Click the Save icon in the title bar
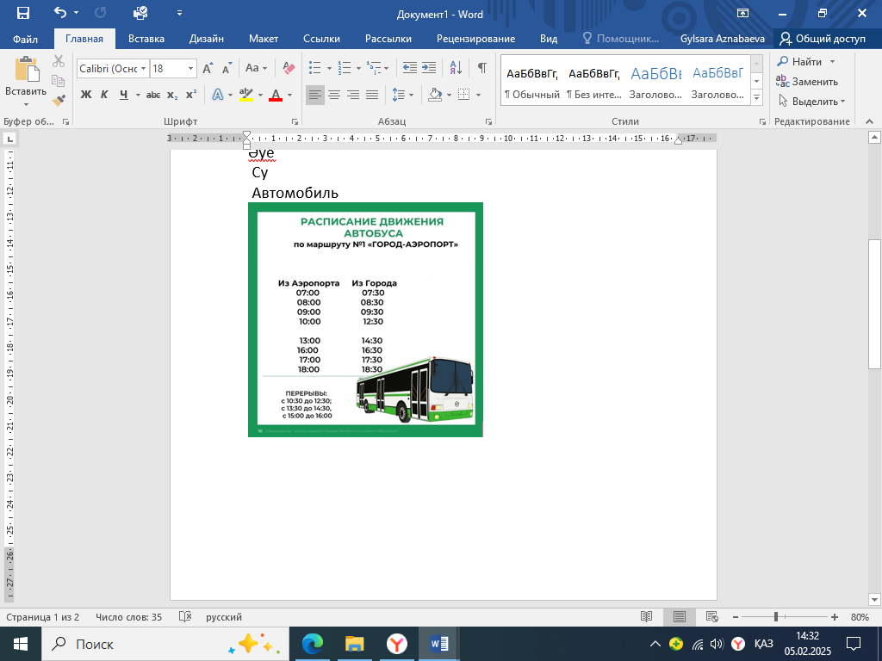The image size is (882, 661). click(x=23, y=13)
